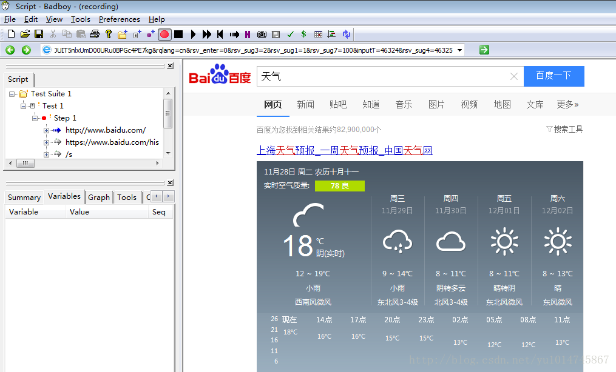Click the blue refresh arrows icon
Viewport: 616px width, 372px height.
tap(346, 34)
